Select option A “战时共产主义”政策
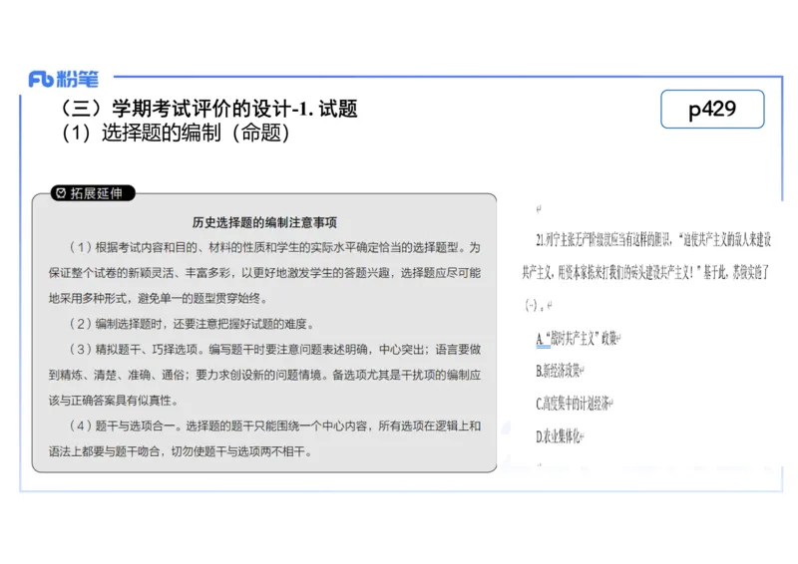The width and height of the screenshot is (798, 564). [x=579, y=338]
